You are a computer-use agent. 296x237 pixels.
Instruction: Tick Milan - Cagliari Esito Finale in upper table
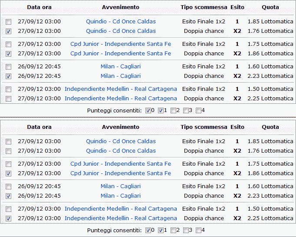click(9, 67)
